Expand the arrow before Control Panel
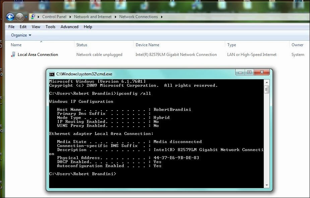This screenshot has width=310, height=198. [x=38, y=17]
